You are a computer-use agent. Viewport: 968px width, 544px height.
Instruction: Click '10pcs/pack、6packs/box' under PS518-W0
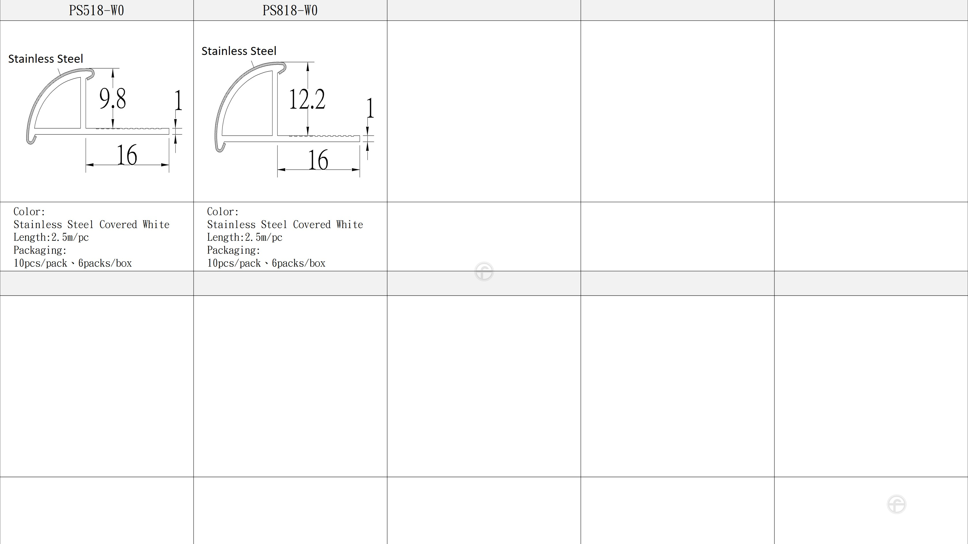click(x=73, y=263)
